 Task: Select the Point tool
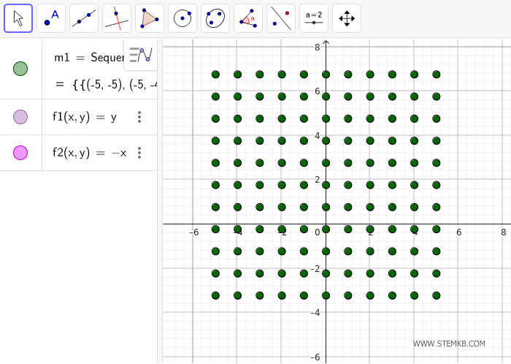51,18
